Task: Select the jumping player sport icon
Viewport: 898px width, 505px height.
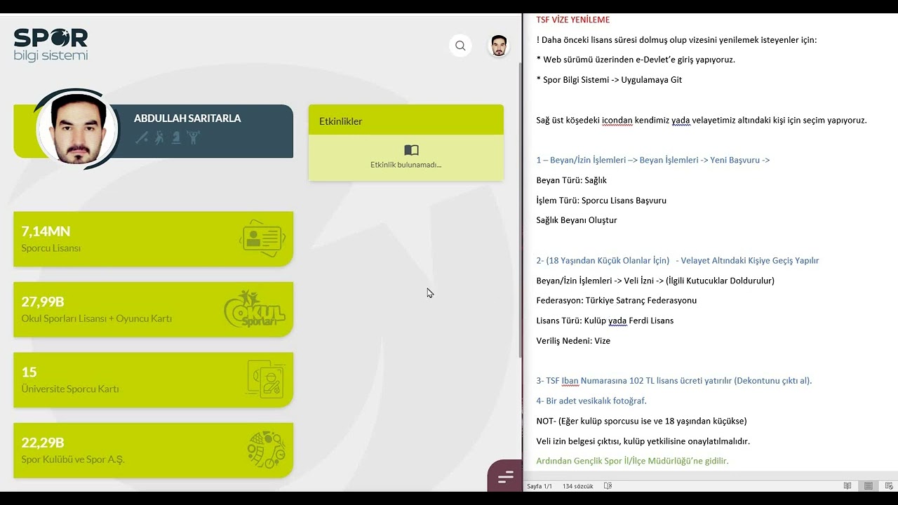Action: tap(159, 137)
